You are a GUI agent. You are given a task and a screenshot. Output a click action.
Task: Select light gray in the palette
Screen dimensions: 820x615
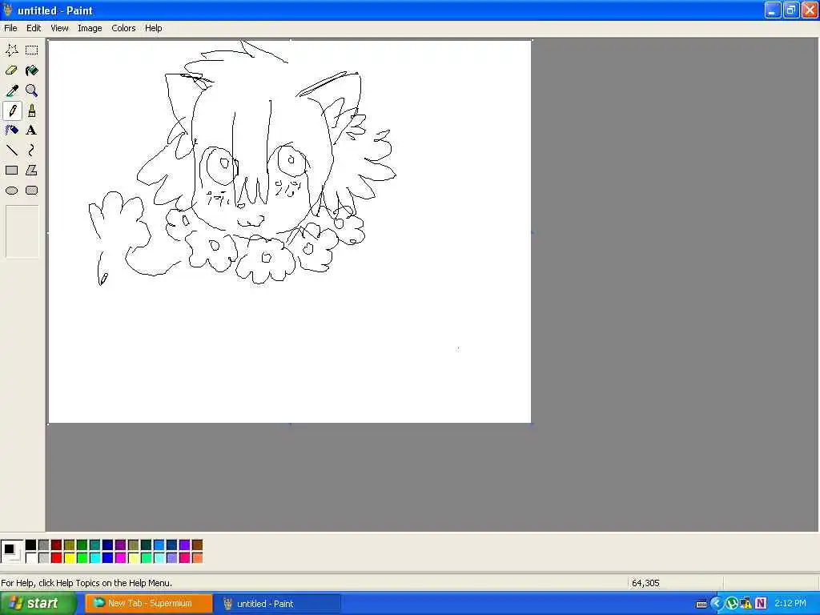[x=43, y=558]
